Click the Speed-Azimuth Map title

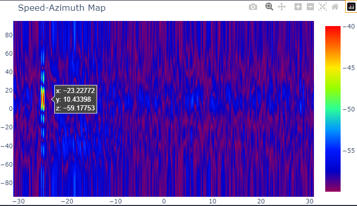click(61, 8)
